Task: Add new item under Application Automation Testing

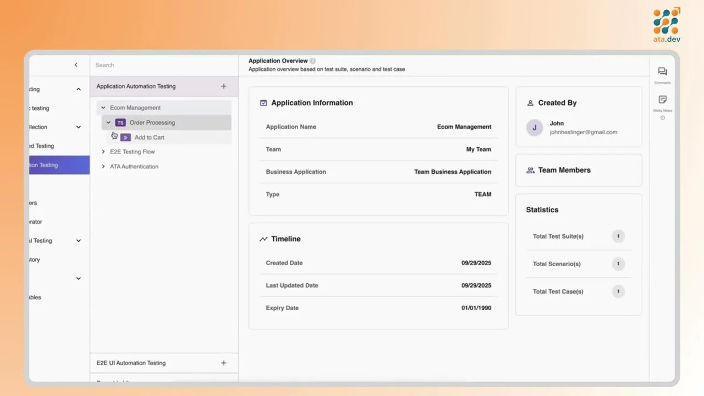Action: [223, 86]
